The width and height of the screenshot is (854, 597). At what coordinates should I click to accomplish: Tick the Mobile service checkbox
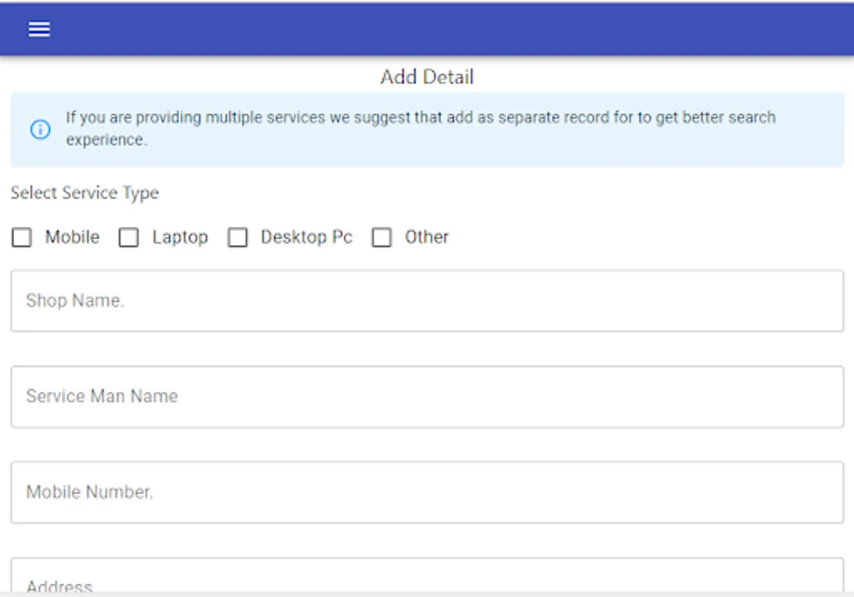tap(22, 237)
